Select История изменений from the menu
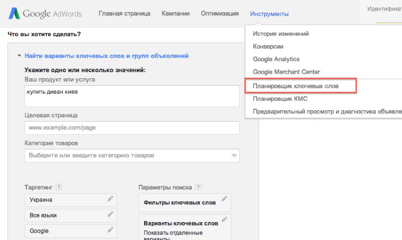This screenshot has height=240, width=402. tap(281, 34)
